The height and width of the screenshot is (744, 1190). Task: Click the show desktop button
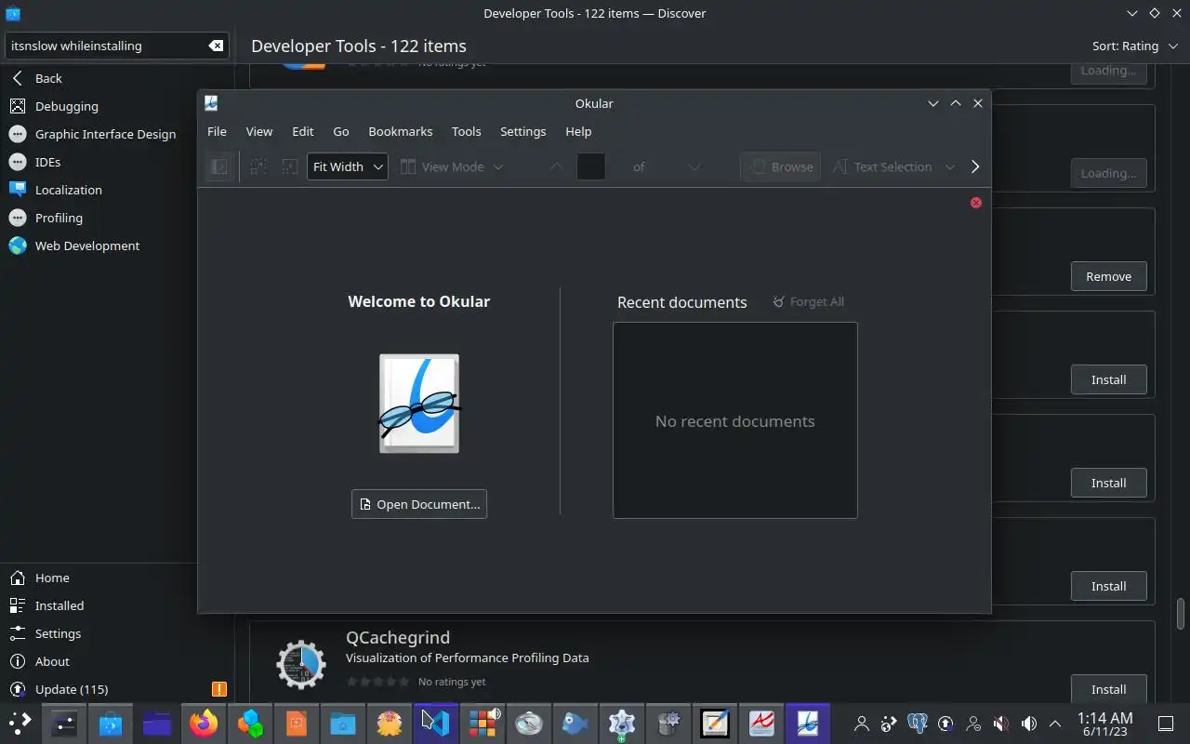point(1166,723)
